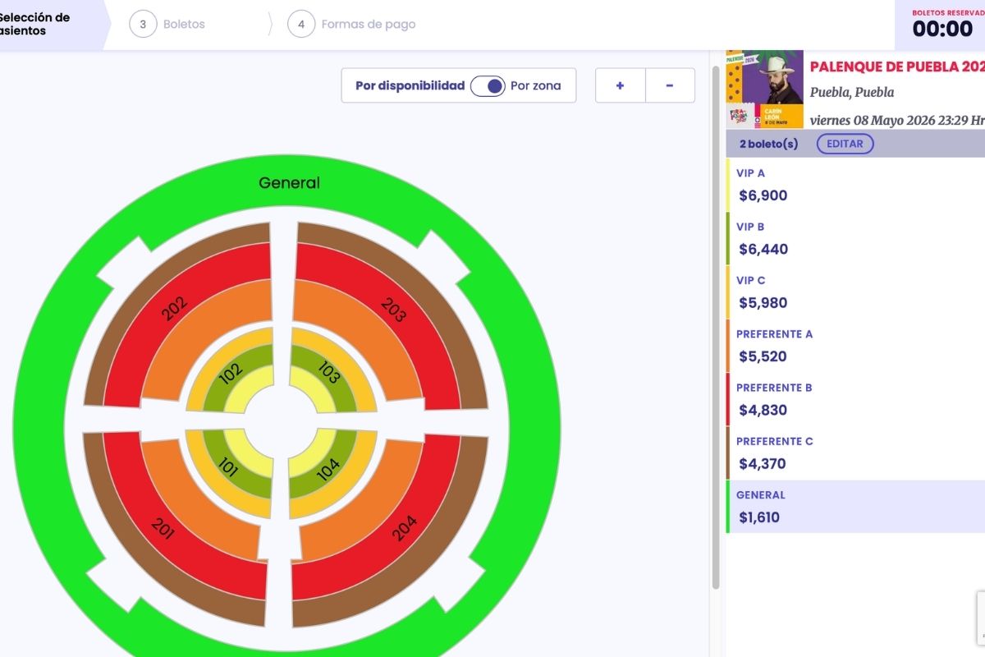Viewport: 985px width, 657px height.
Task: Click the green General ring on map
Action: (289, 182)
